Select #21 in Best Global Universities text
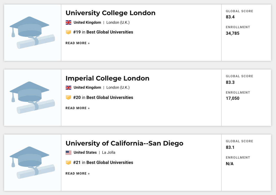Screen dimensions: 276x195 coord(103,163)
